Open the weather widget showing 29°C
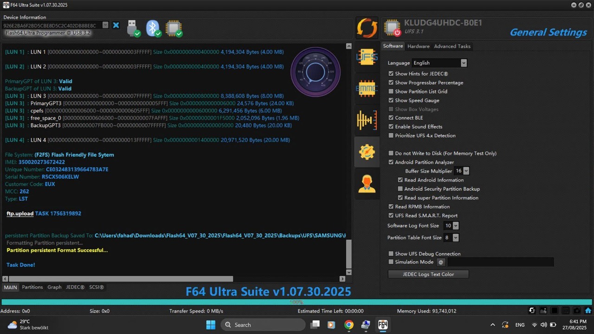Screen dimensions: 594x334 click(x=29, y=325)
